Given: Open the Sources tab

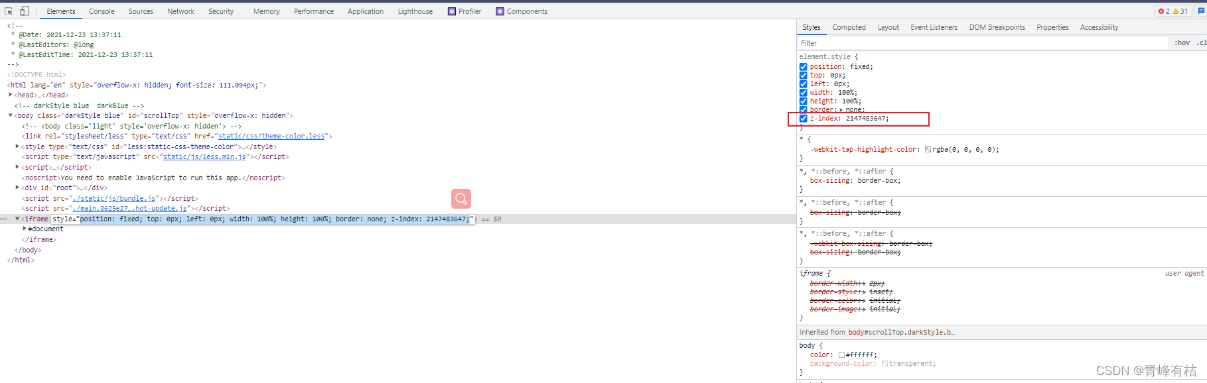Looking at the screenshot, I should click(x=141, y=11).
